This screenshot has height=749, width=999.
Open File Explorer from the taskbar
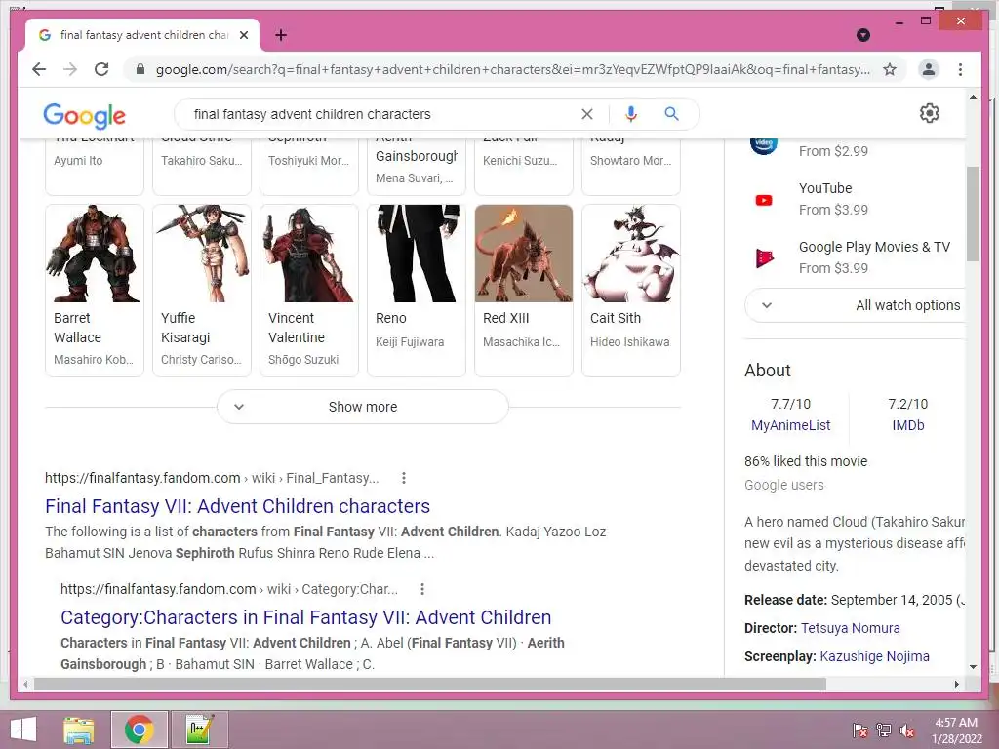point(78,729)
